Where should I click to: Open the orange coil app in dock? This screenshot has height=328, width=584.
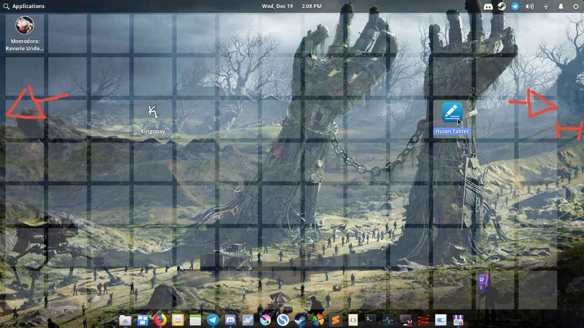(423, 320)
